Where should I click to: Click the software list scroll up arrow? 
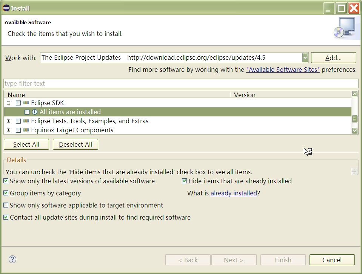pyautogui.click(x=354, y=94)
